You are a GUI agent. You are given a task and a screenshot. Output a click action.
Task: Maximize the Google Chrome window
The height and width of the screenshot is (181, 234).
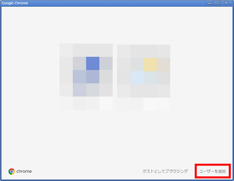click(217, 3)
